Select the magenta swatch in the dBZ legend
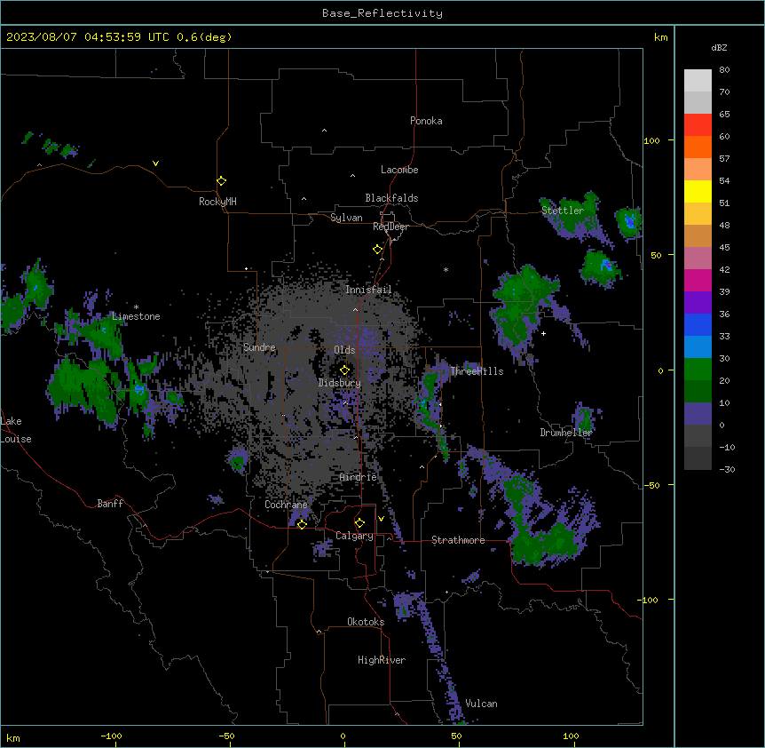The width and height of the screenshot is (765, 748). coord(698,280)
